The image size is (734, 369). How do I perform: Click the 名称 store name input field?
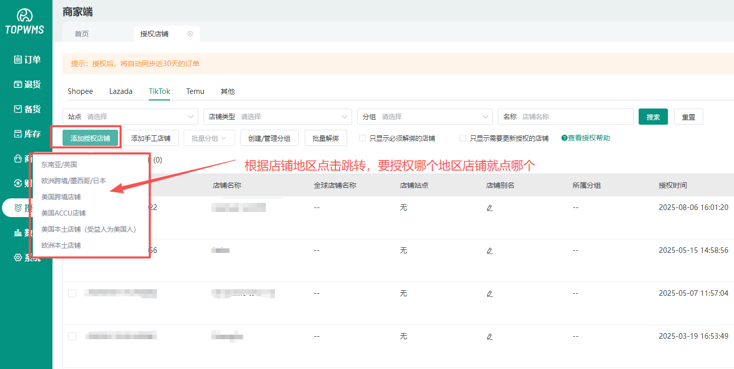pyautogui.click(x=575, y=117)
